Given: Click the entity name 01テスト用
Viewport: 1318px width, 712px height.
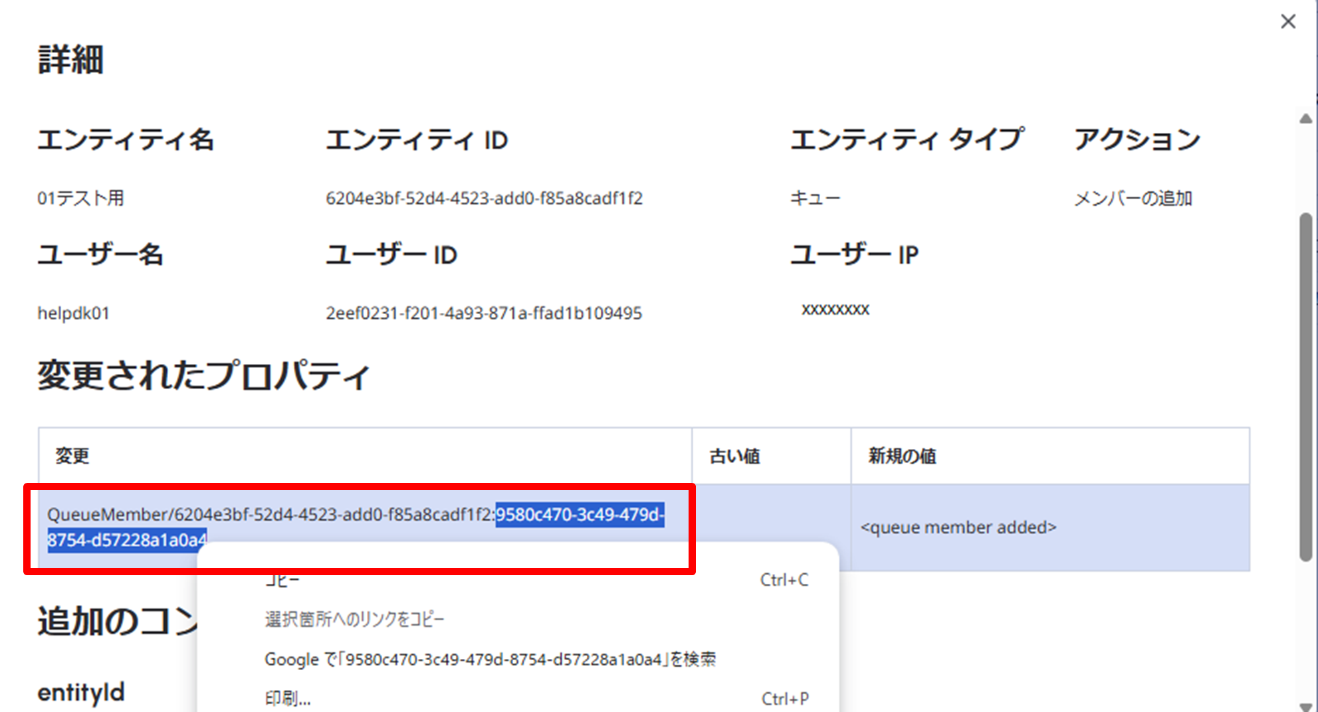Looking at the screenshot, I should (x=80, y=198).
